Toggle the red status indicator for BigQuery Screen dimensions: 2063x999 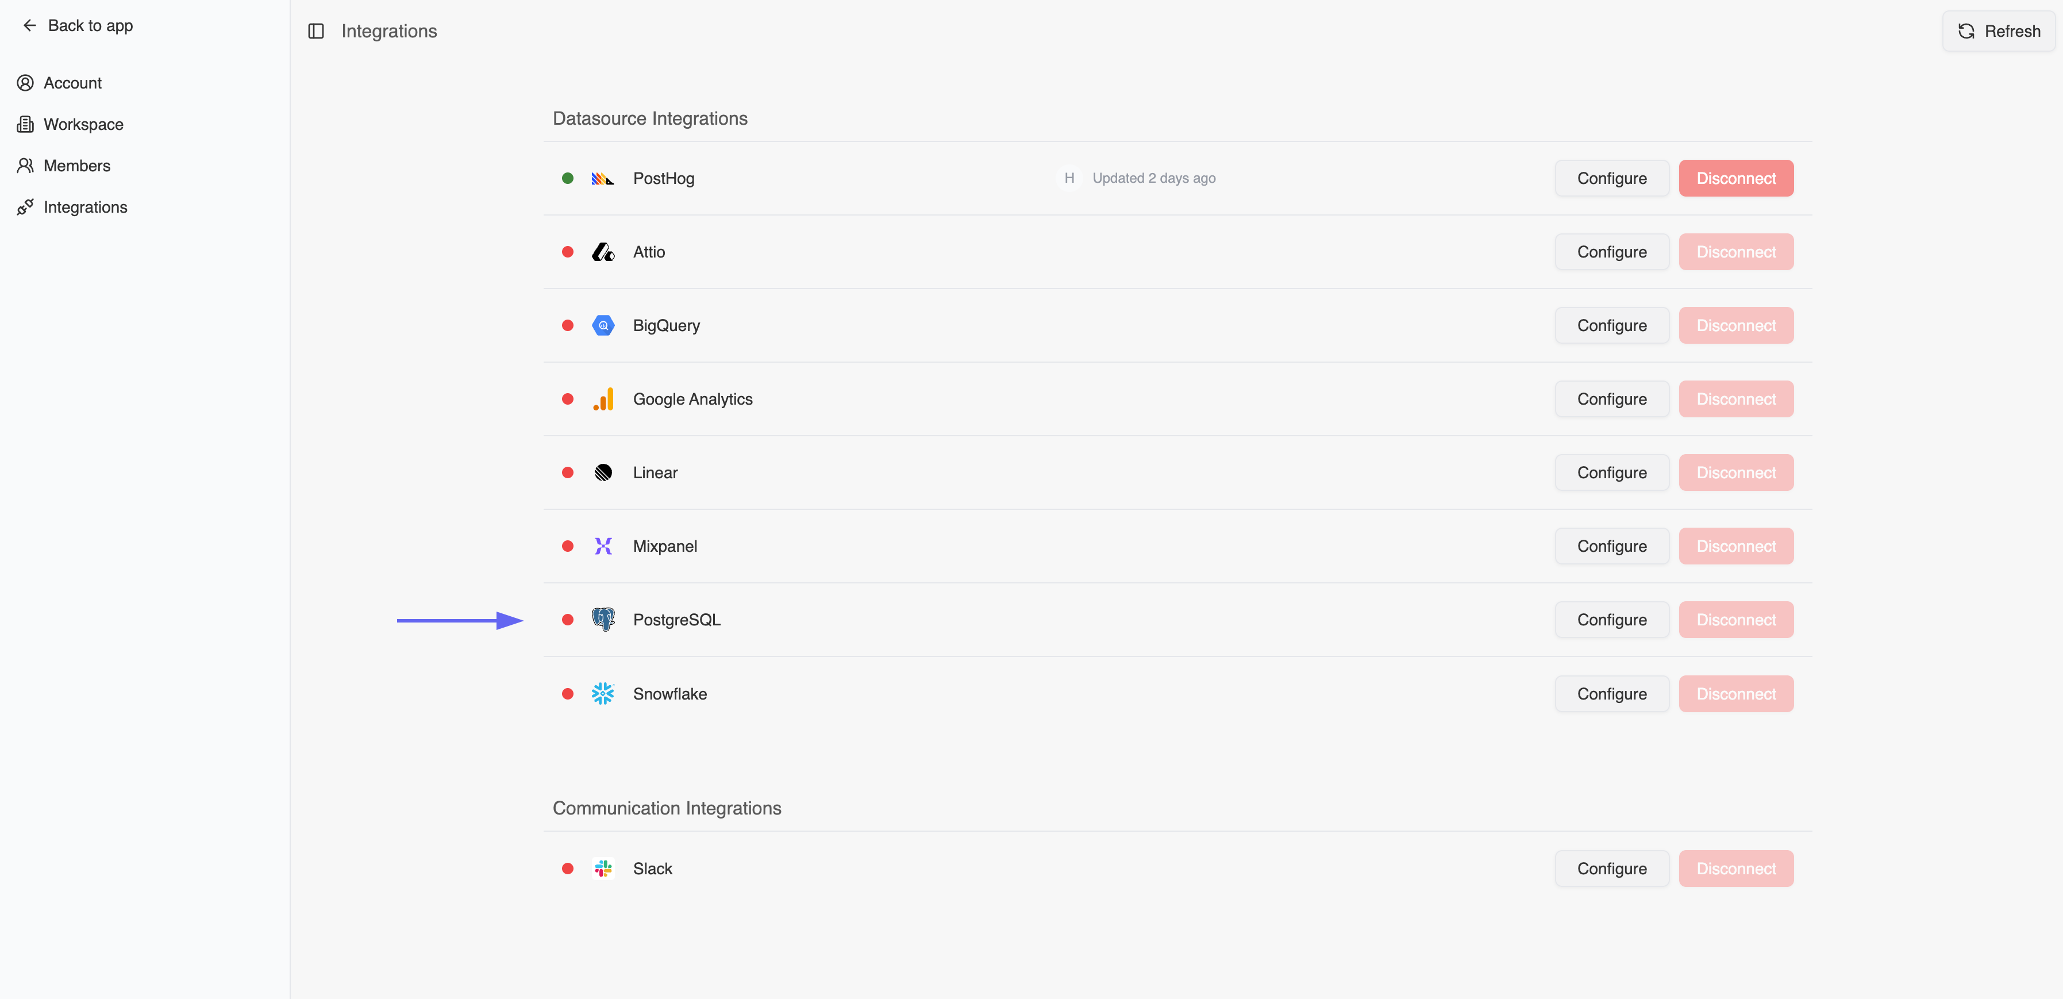point(568,325)
